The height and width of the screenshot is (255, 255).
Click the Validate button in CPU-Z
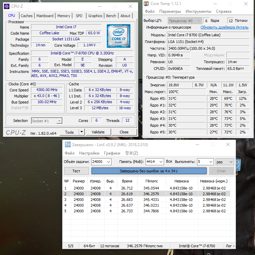point(98,132)
